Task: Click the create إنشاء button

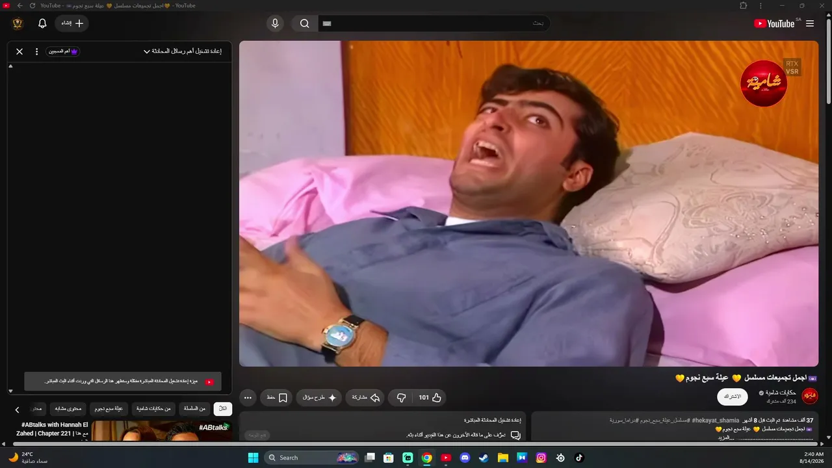Action: tap(72, 23)
